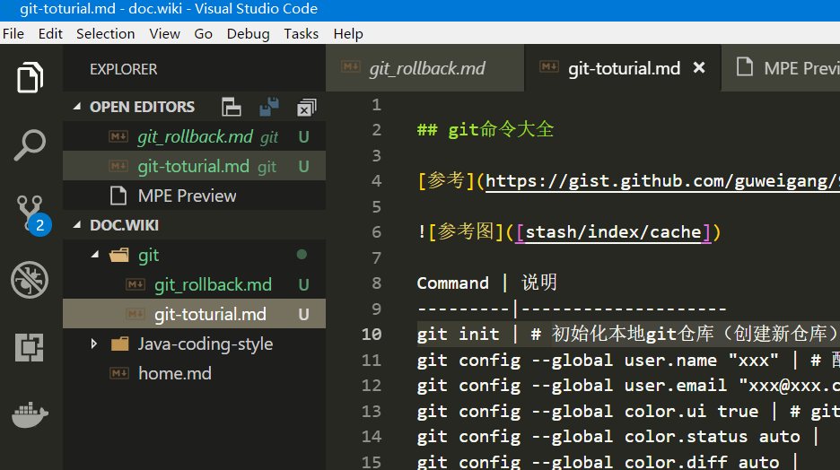
Task: Click the stash/index/cache link on line 6
Action: (613, 231)
